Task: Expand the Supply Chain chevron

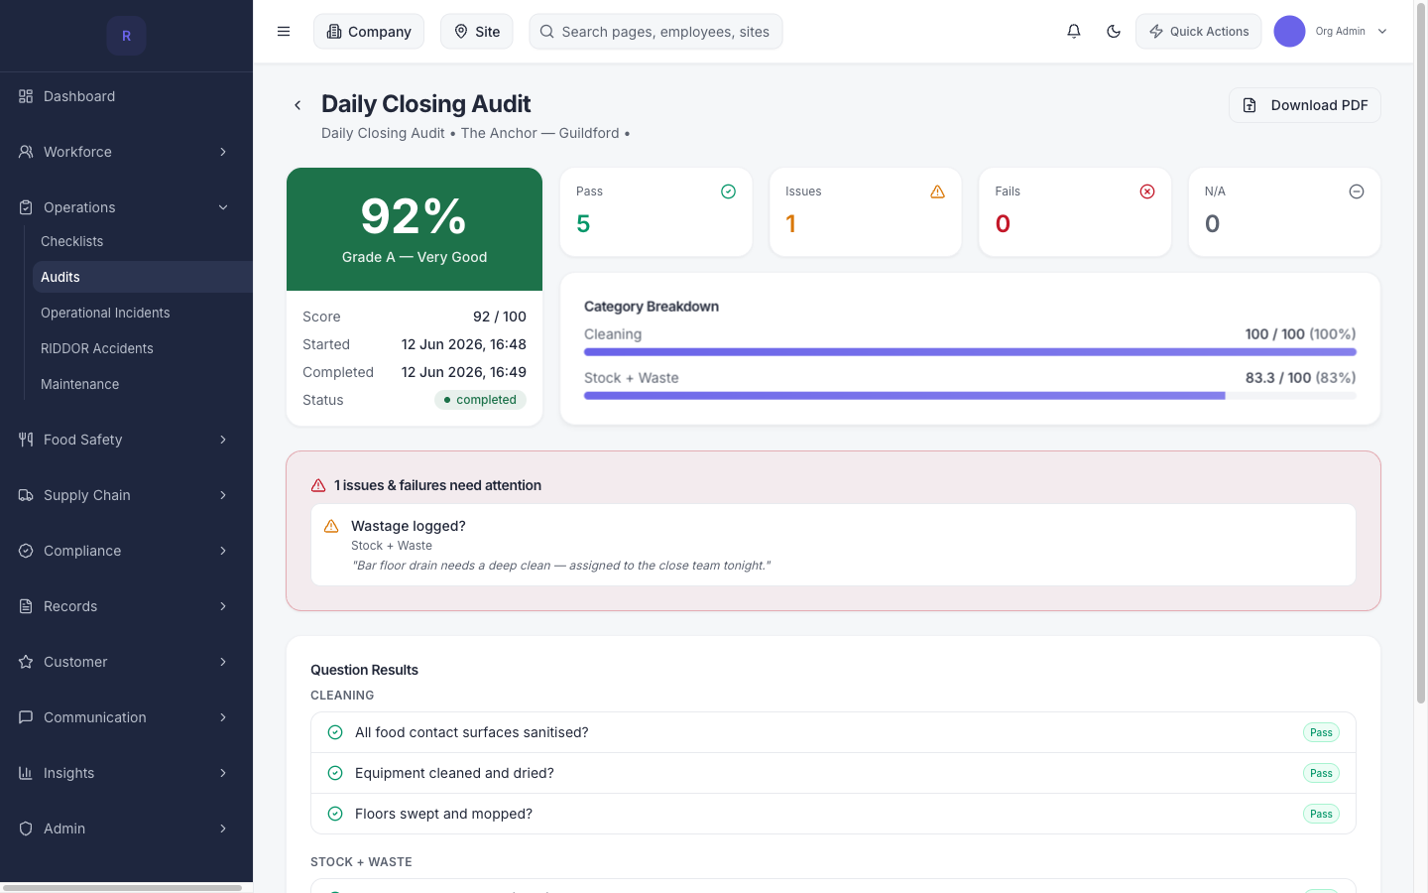Action: point(223,495)
